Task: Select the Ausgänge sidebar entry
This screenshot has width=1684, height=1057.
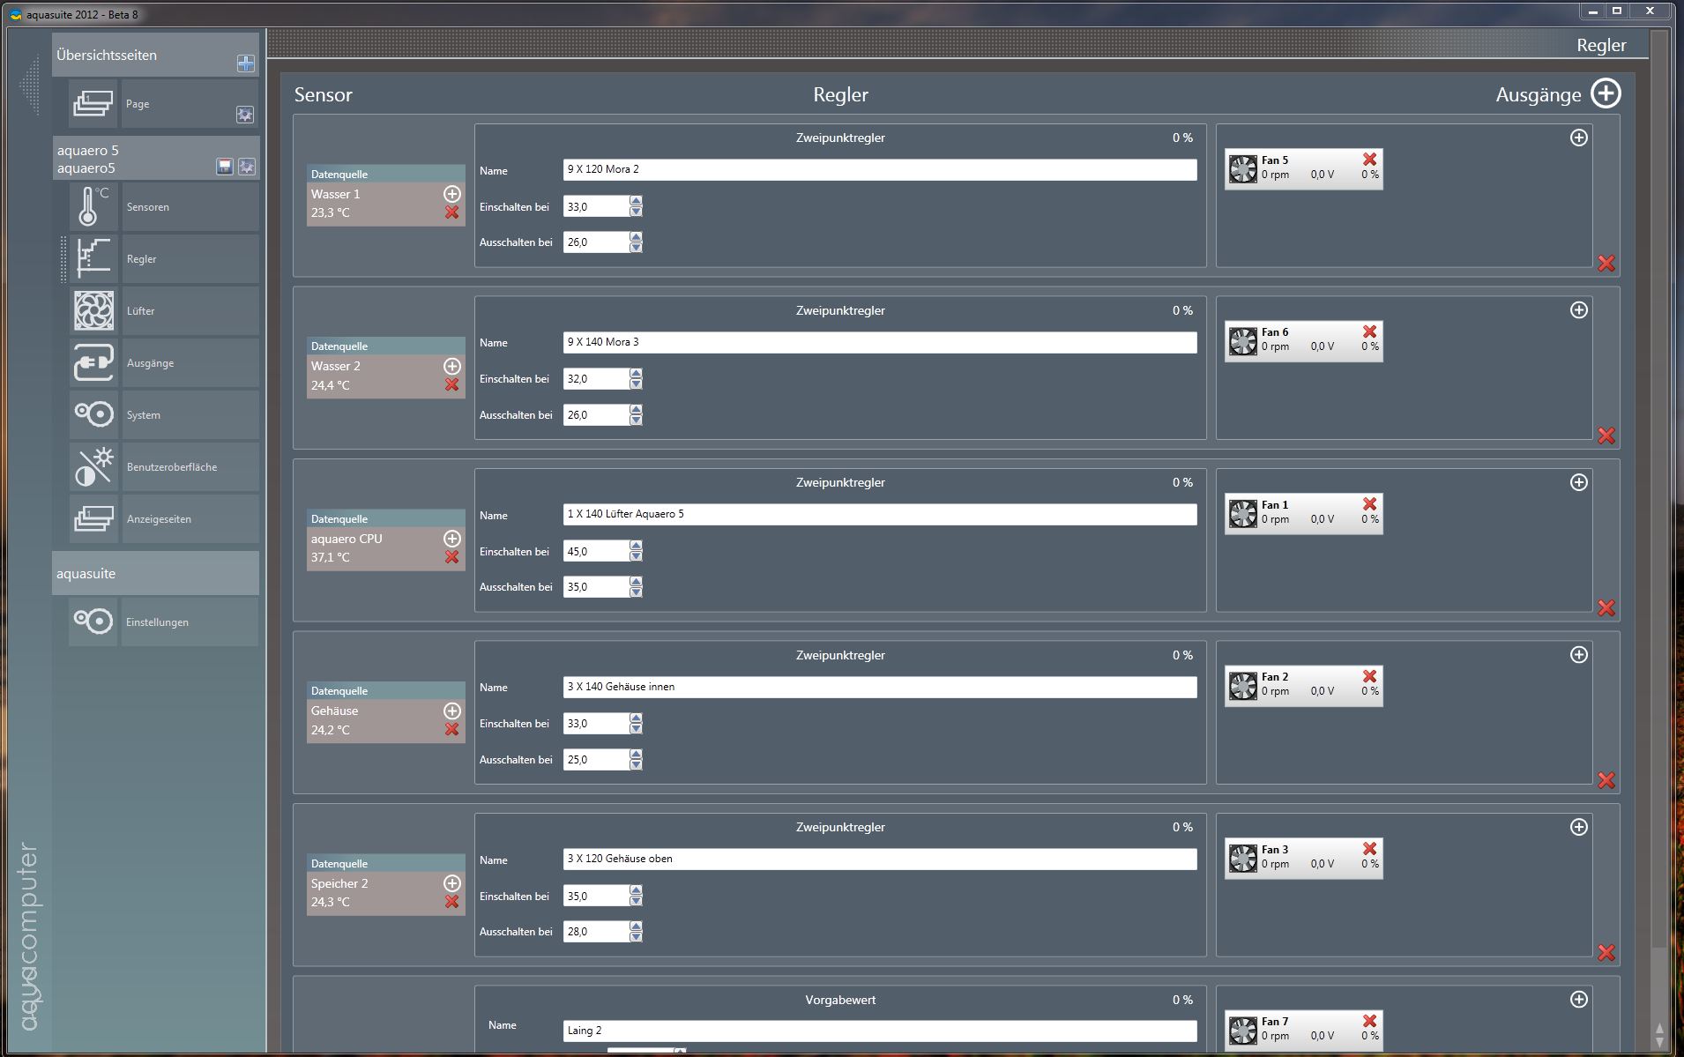Action: (190, 363)
